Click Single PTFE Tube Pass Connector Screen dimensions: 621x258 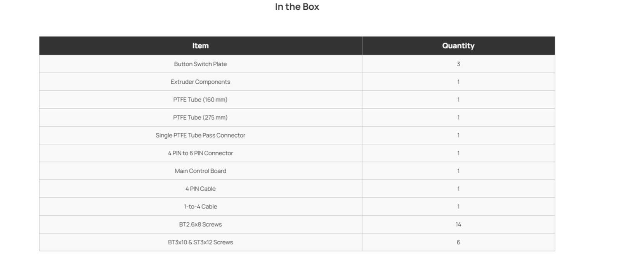200,135
